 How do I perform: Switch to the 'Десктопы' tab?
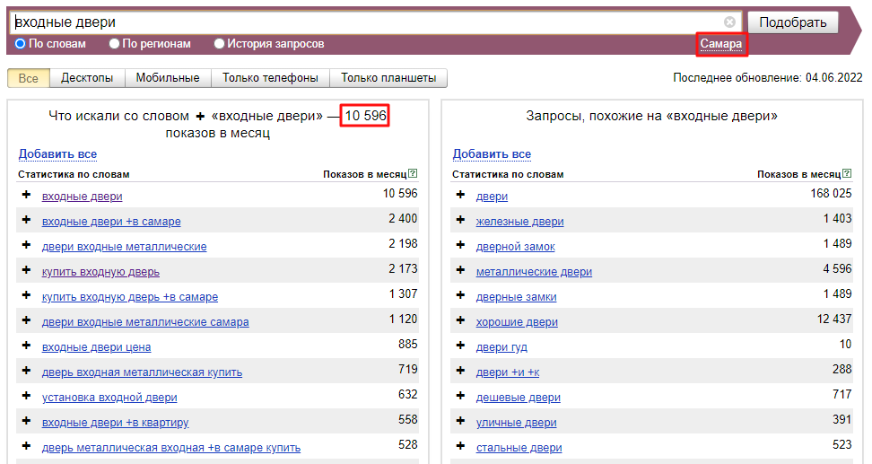pyautogui.click(x=87, y=78)
